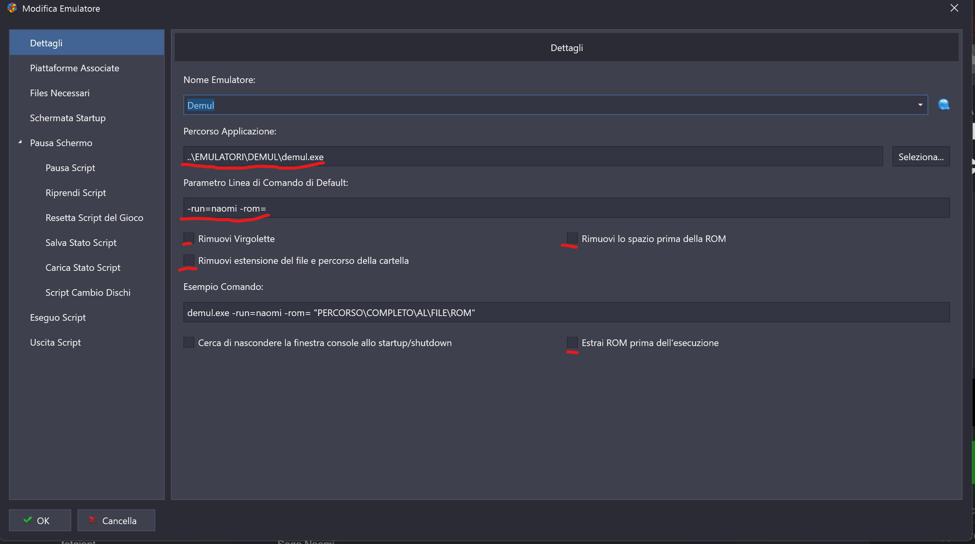Enable Rimuovi Virgolette checkbox
This screenshot has height=544, width=975.
click(x=189, y=238)
